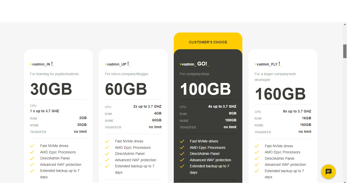347x195 pixels.
Task: Click checkmark beside Extended backup in vadmin_FLY
Action: click(x=257, y=171)
